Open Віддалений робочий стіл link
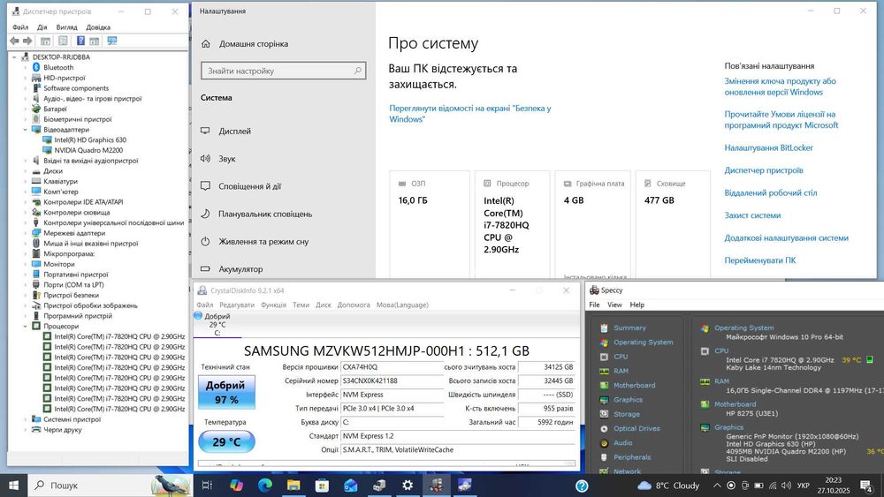The width and height of the screenshot is (884, 497). [771, 193]
